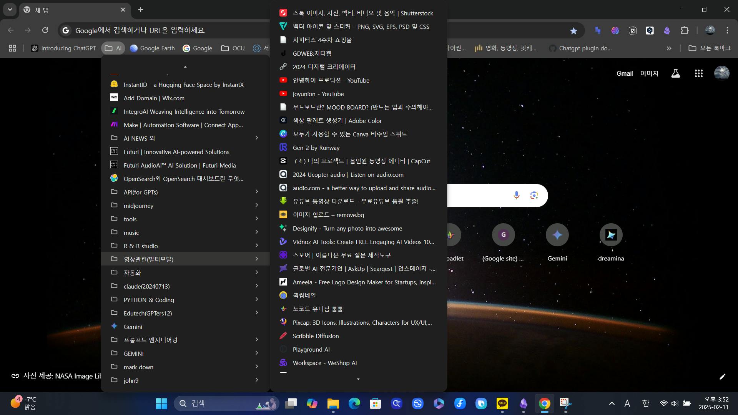Image resolution: width=738 pixels, height=415 pixels.
Task: Expand the music bookmark folder
Action: 185,232
